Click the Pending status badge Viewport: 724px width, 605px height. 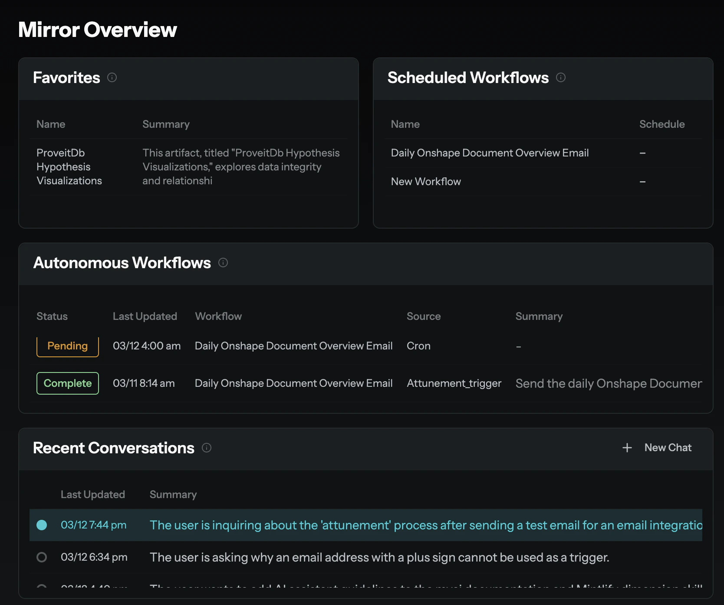point(67,346)
